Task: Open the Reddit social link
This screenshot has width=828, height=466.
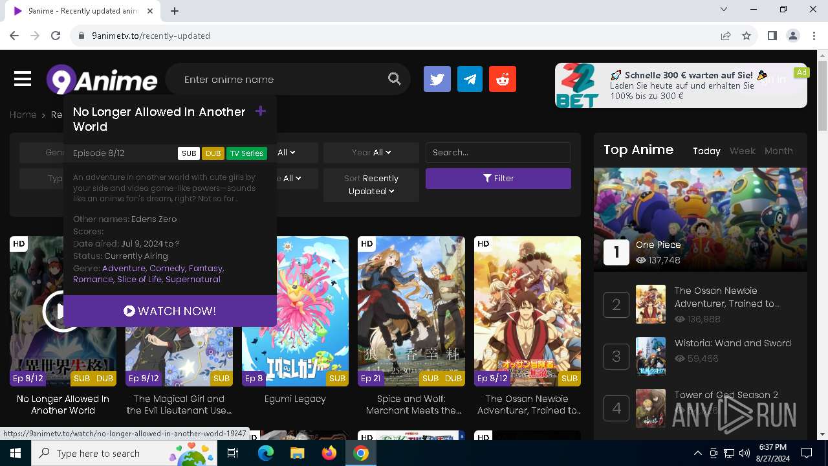Action: tap(503, 79)
